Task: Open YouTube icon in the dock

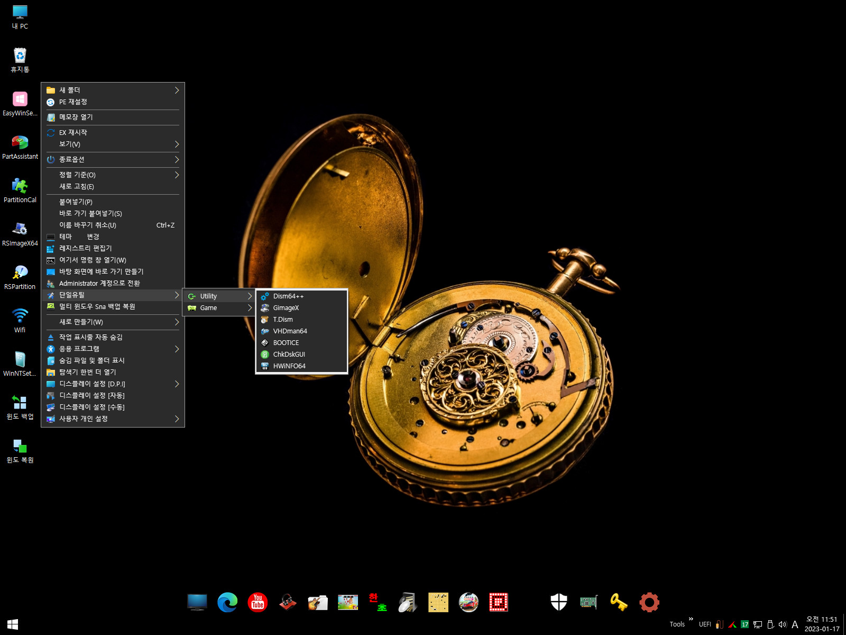Action: click(x=258, y=602)
